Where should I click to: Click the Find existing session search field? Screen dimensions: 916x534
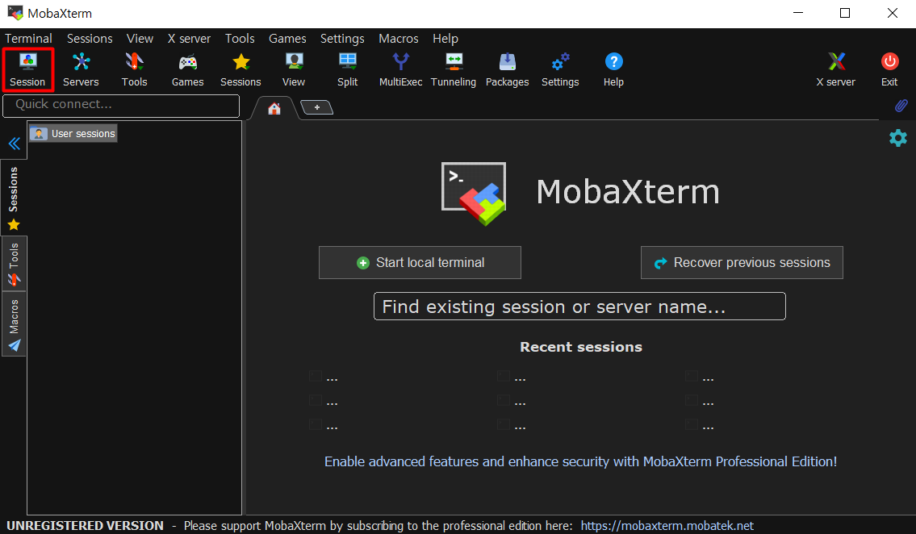(579, 307)
